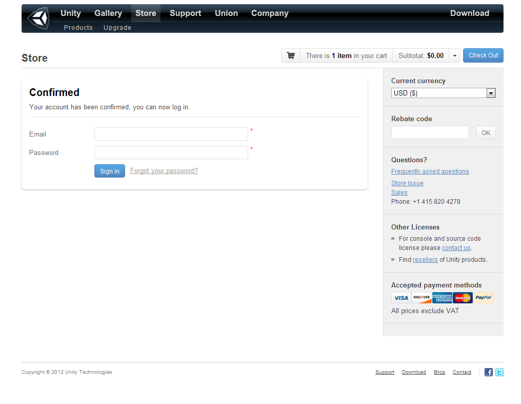
Task: Submit rebate code with OK button
Action: pyautogui.click(x=486, y=132)
